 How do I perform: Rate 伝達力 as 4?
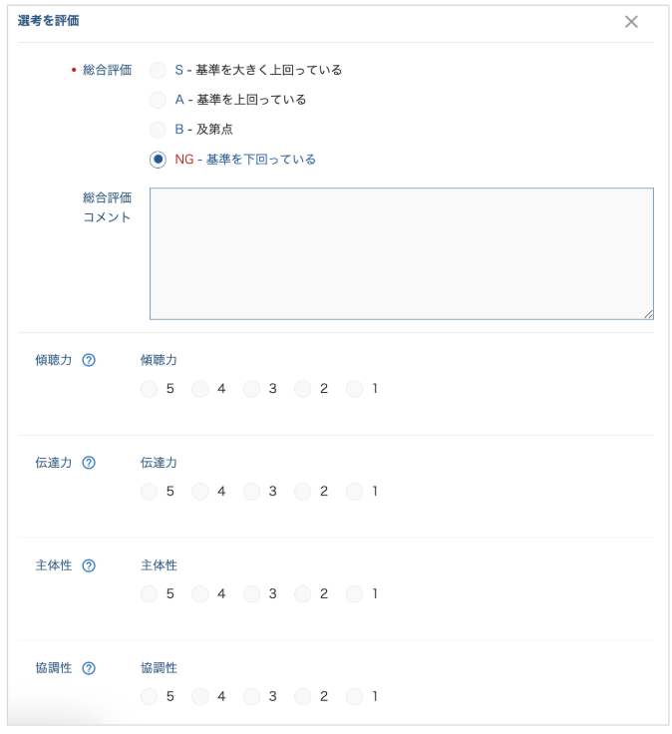click(x=200, y=492)
